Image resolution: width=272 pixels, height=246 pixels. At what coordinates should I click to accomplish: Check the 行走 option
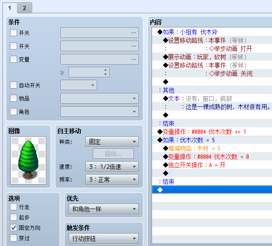pos(13,207)
